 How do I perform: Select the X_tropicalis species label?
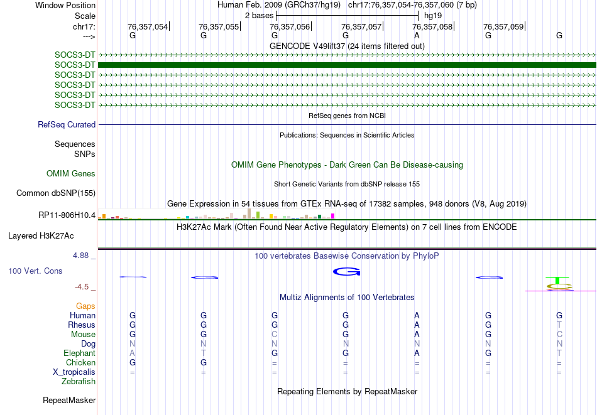[x=74, y=372]
